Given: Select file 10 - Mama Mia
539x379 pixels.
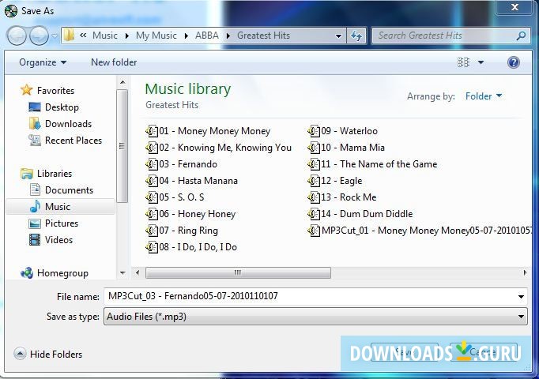Looking at the screenshot, I should tap(346, 148).
